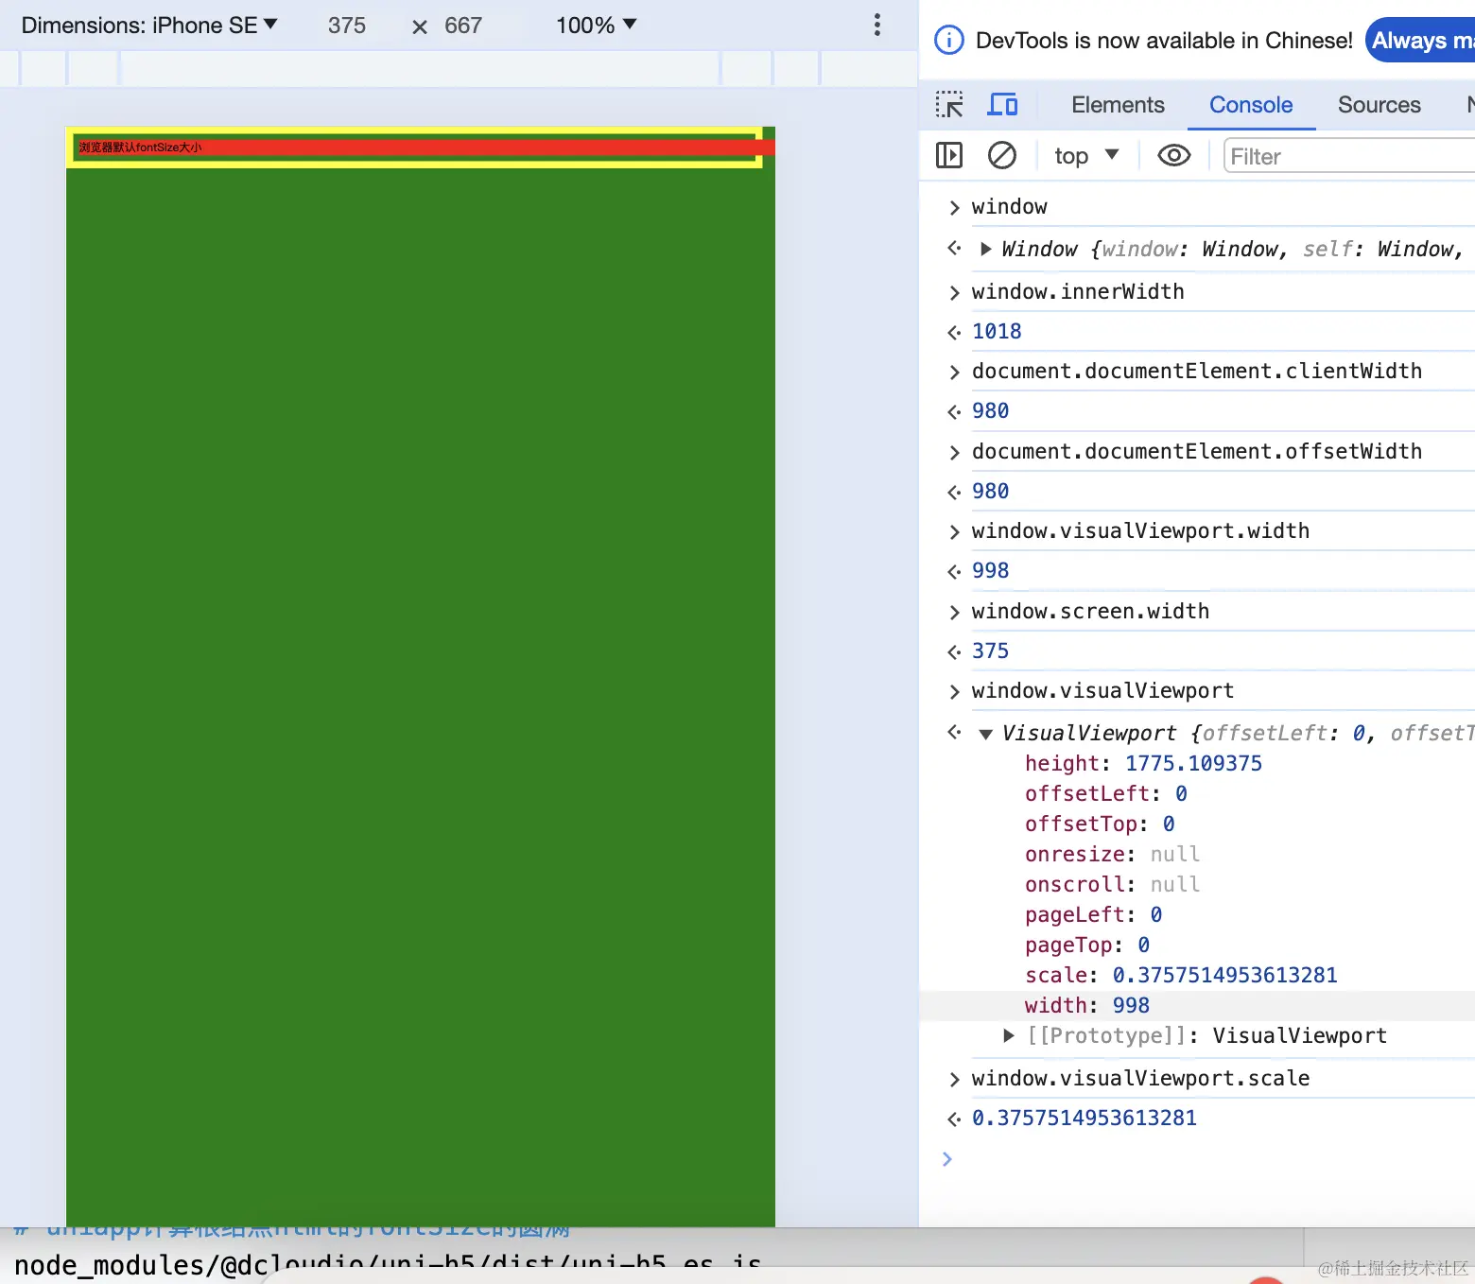Focus the console Filter input
Screen dimensions: 1475x1284
(1350, 156)
